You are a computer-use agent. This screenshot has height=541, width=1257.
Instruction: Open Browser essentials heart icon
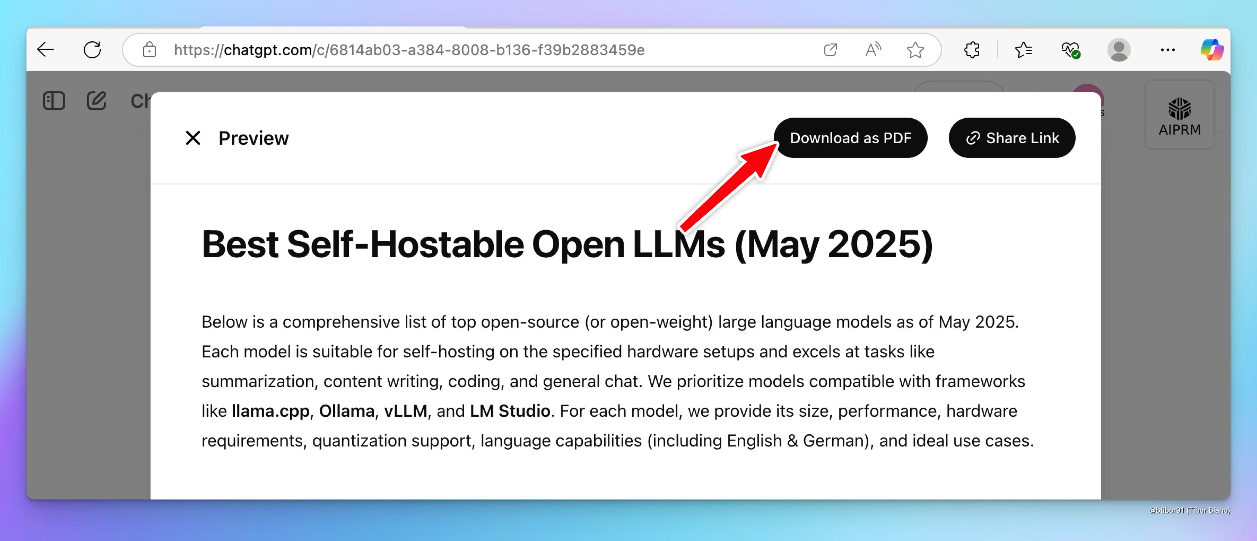(1070, 50)
